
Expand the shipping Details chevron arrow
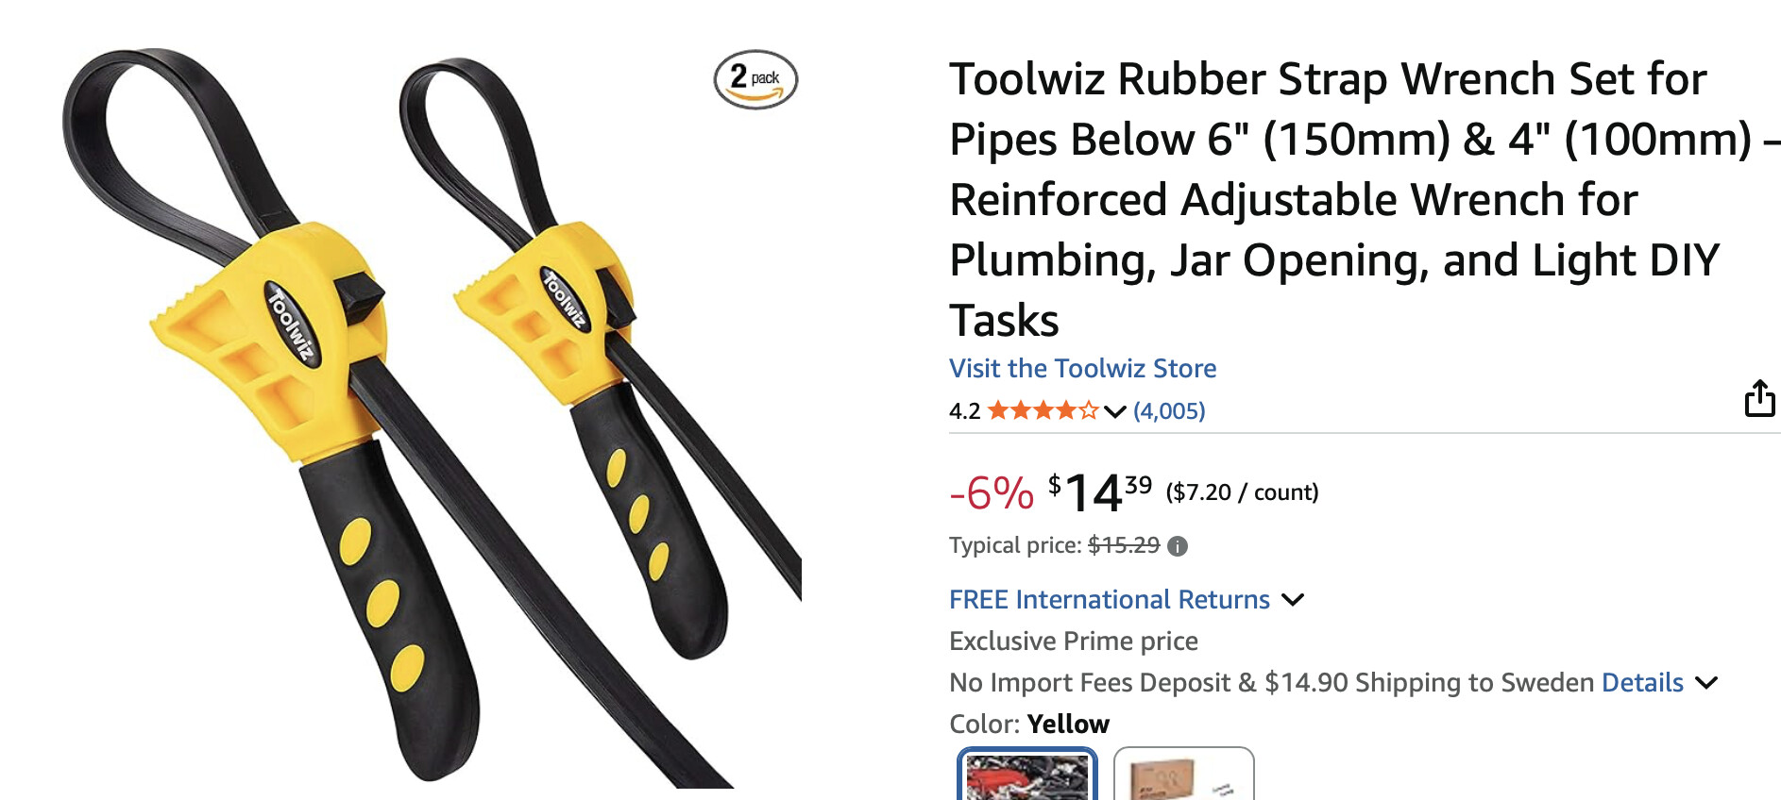1706,683
